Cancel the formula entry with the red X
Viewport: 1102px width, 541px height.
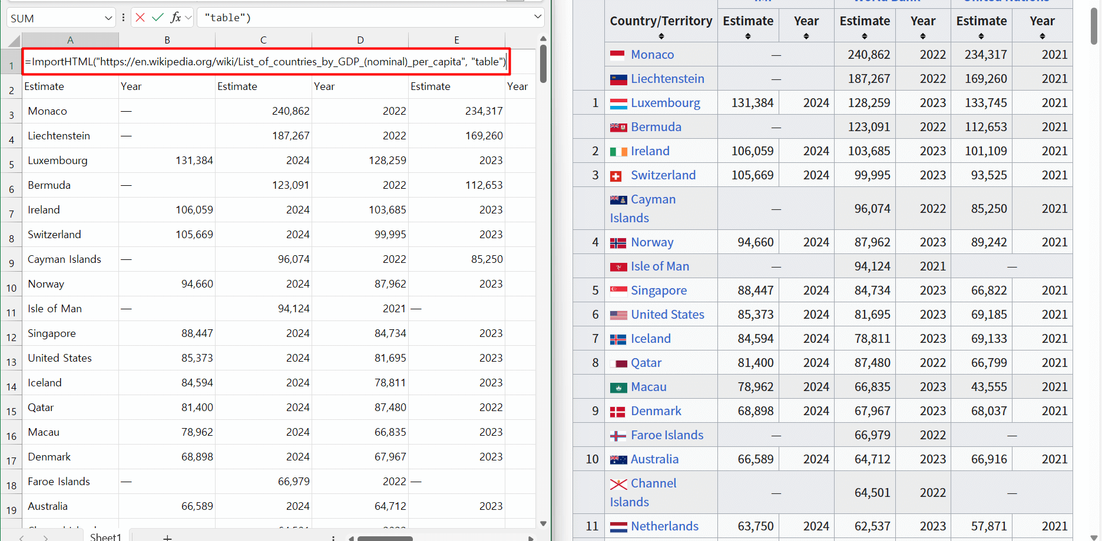point(140,18)
